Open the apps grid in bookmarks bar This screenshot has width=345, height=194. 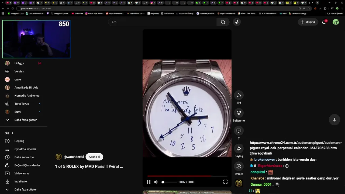click(x=3, y=13)
